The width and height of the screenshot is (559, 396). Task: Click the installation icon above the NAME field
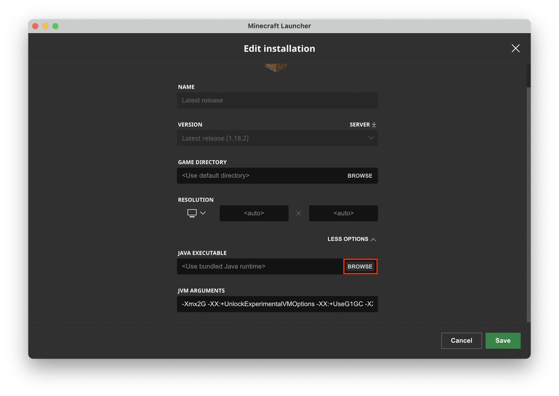(x=276, y=67)
